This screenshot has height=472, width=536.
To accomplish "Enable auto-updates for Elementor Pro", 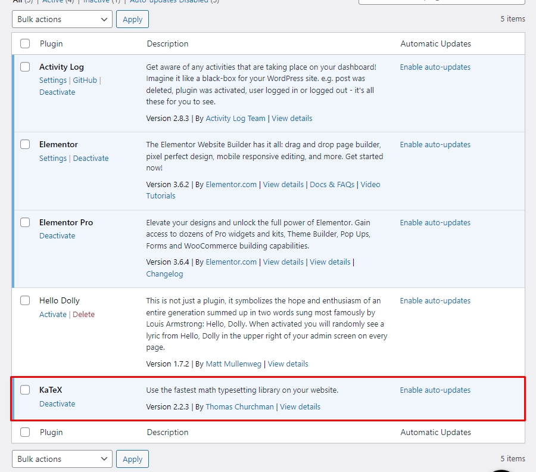I will (x=435, y=223).
